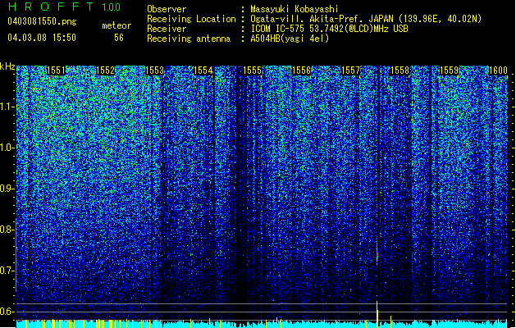
Task: Select the Ogata-vill. Akita-Pref. JAPAN location text
Action: pyautogui.click(x=366, y=19)
